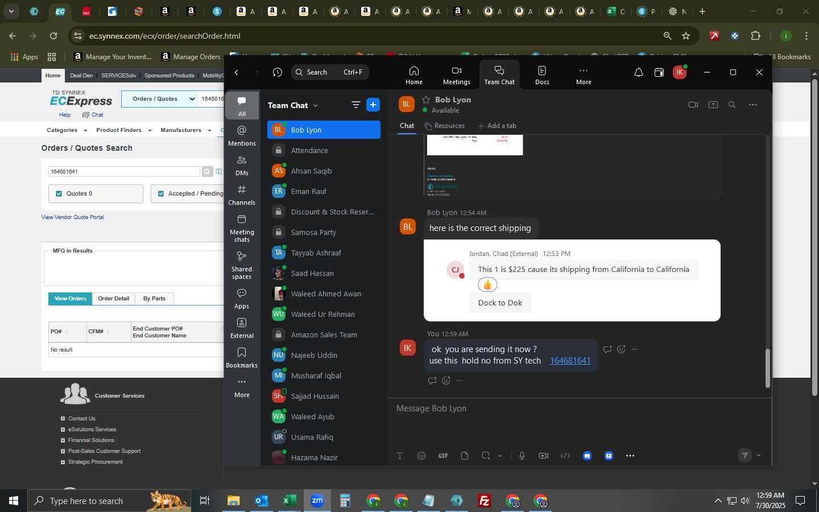Show DMs in Zoom sidebar
The height and width of the screenshot is (512, 819).
(x=242, y=165)
